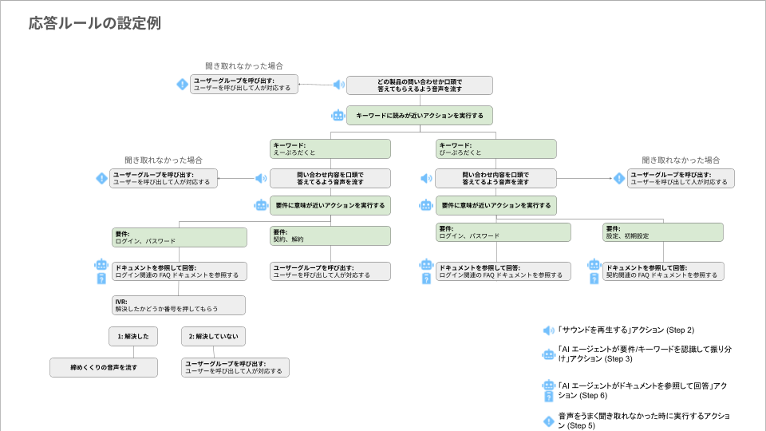Select the 締めくくりの音声を流す box
The height and width of the screenshot is (431, 766).
(104, 367)
